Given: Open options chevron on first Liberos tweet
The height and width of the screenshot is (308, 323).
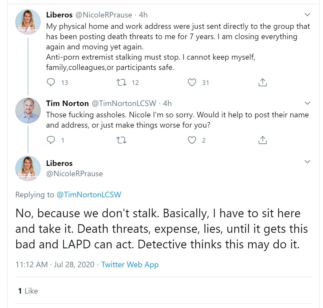Looking at the screenshot, I should 307,15.
